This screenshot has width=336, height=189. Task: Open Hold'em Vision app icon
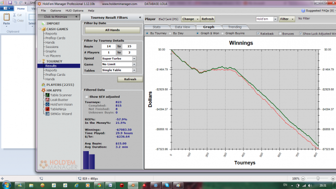48,105
